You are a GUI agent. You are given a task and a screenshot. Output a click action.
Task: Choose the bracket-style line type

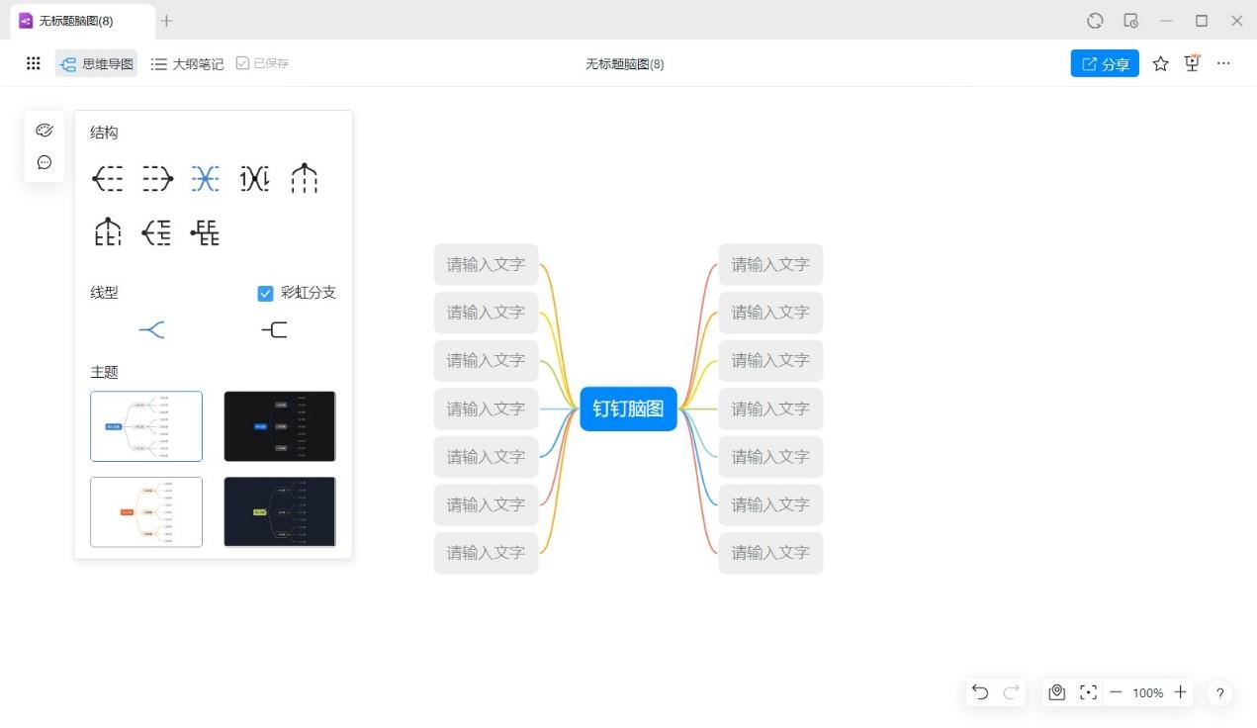coord(275,329)
